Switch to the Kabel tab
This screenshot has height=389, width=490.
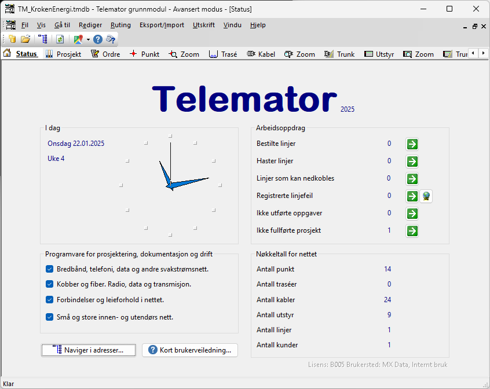261,54
